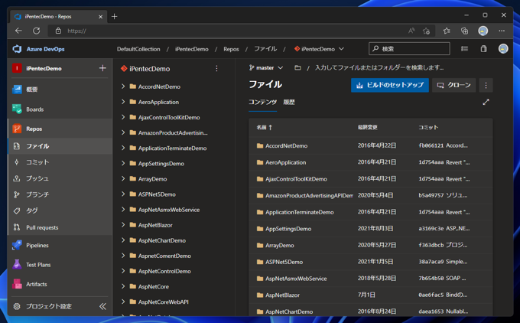
Task: Open the work items list icon in header
Action: (464, 49)
